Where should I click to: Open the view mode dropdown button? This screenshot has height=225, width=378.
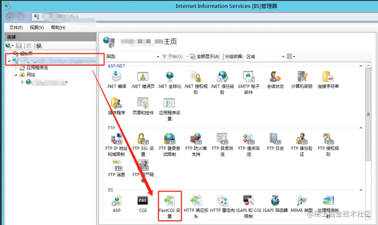tap(291, 56)
